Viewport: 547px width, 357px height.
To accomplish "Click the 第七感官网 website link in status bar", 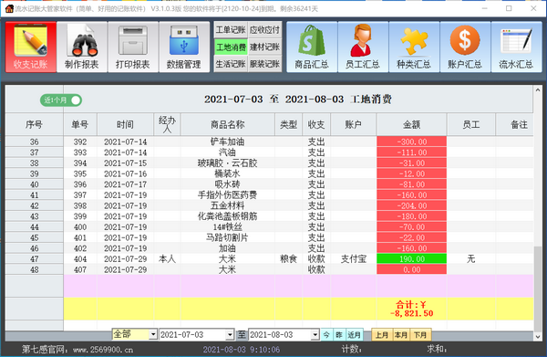I will 77,350.
